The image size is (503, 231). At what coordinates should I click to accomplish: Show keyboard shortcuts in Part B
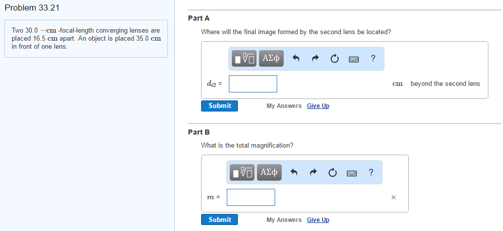351,173
